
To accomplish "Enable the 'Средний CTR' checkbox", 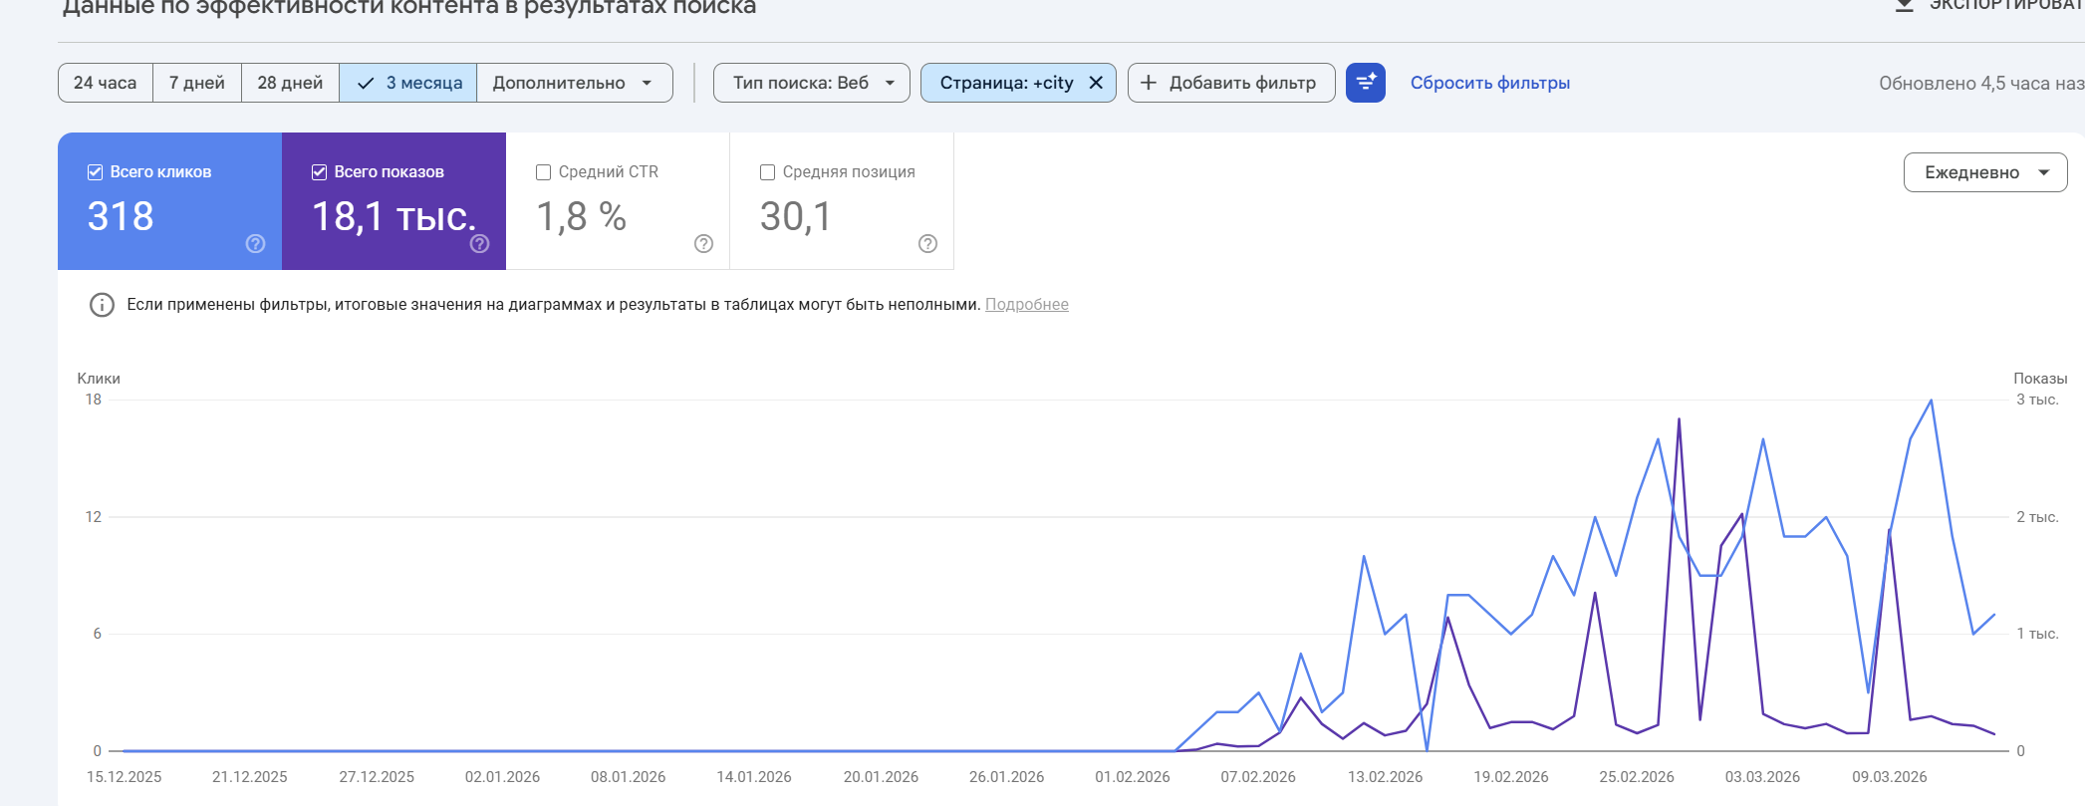I will 544,172.
